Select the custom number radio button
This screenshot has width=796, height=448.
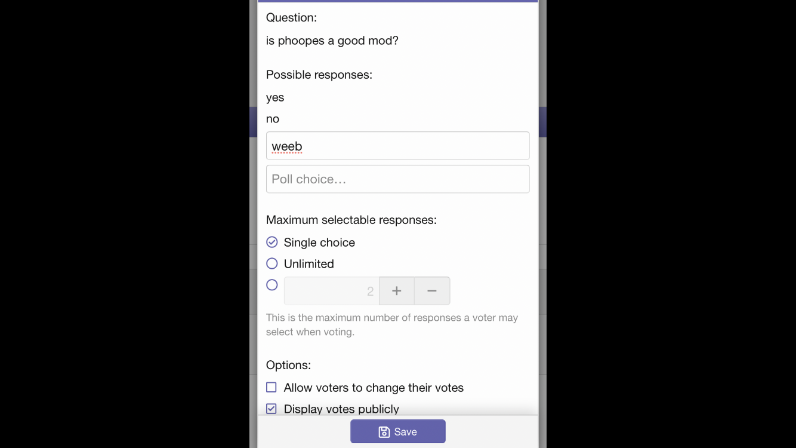click(272, 285)
